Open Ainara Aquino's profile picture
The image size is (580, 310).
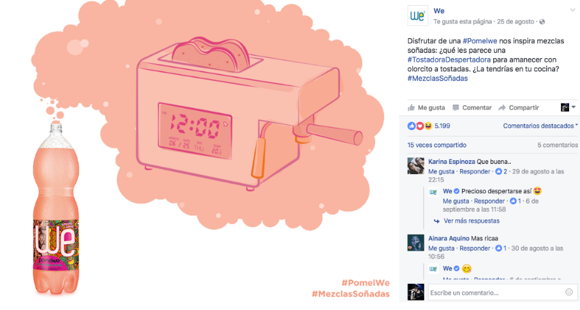click(416, 242)
